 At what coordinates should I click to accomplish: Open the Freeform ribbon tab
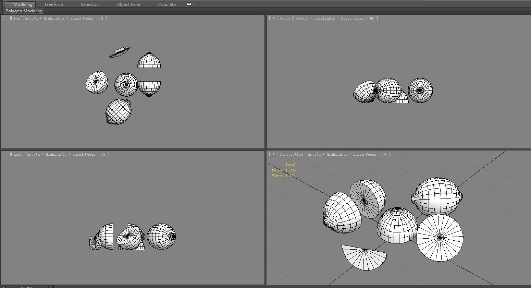click(x=54, y=4)
